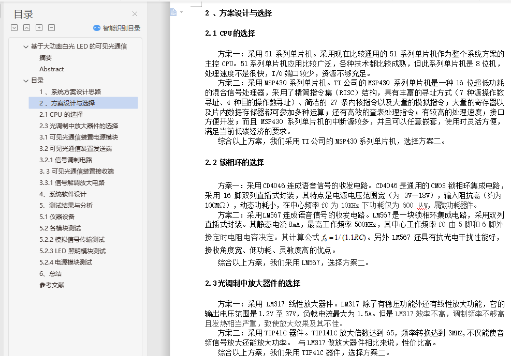Viewport: 511px width, 356px height.
Task: Click the document page icon beside heading
Action: (173, 12)
